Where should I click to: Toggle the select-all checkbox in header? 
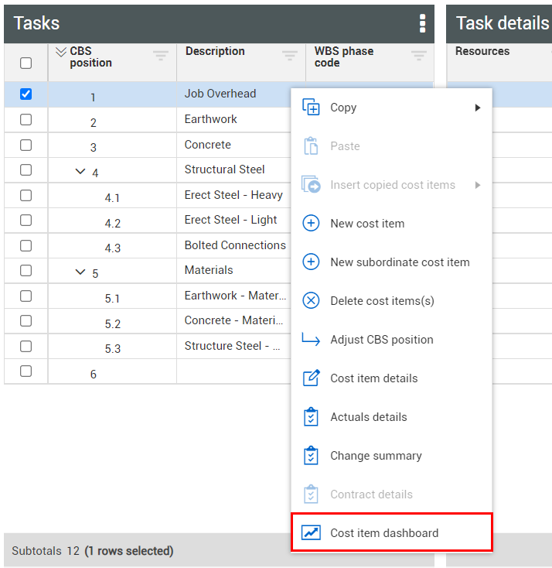26,63
